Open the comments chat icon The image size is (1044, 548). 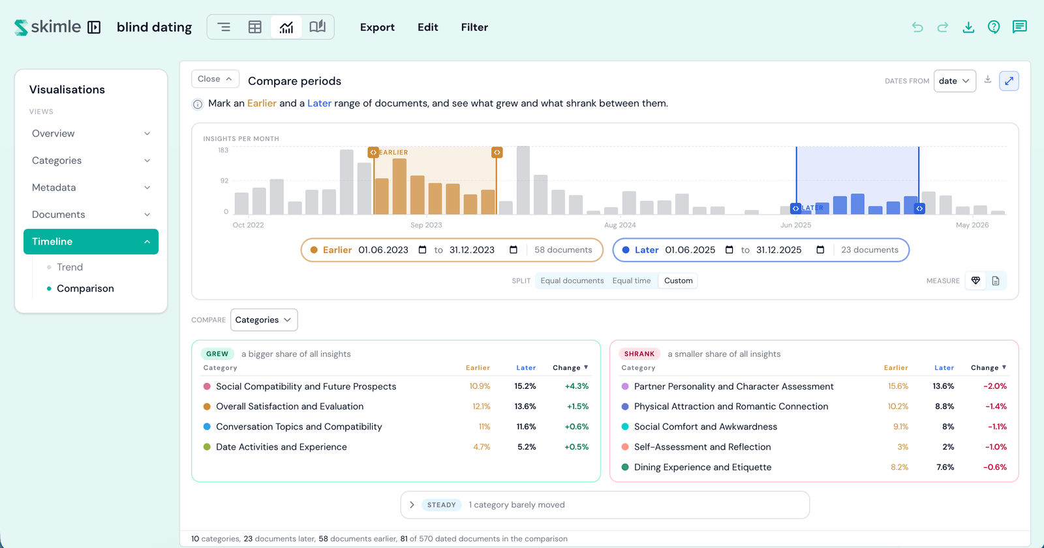pos(1019,27)
